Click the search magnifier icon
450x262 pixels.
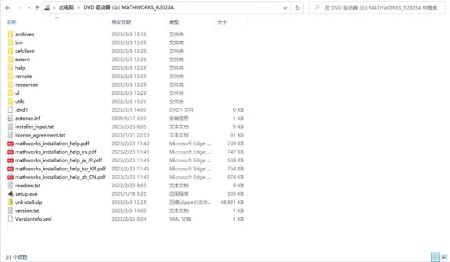tap(317, 7)
